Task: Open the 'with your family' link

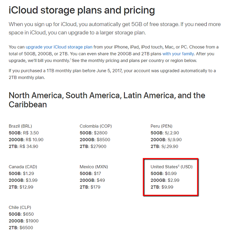Action: (x=178, y=54)
